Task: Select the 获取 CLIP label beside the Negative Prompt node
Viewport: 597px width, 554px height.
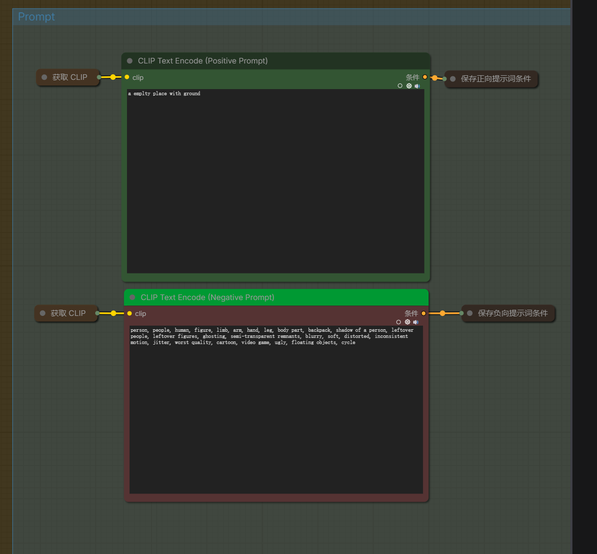Action: [x=68, y=313]
